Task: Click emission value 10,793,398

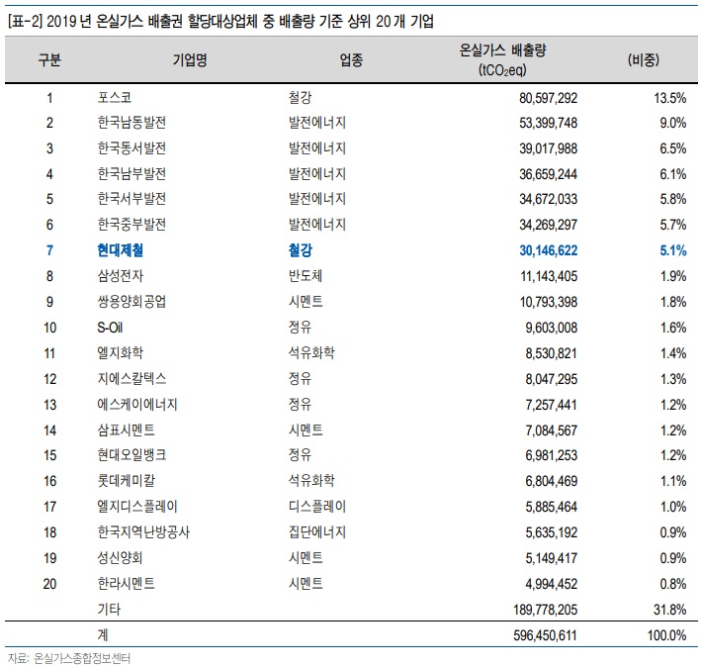Action: click(x=548, y=302)
